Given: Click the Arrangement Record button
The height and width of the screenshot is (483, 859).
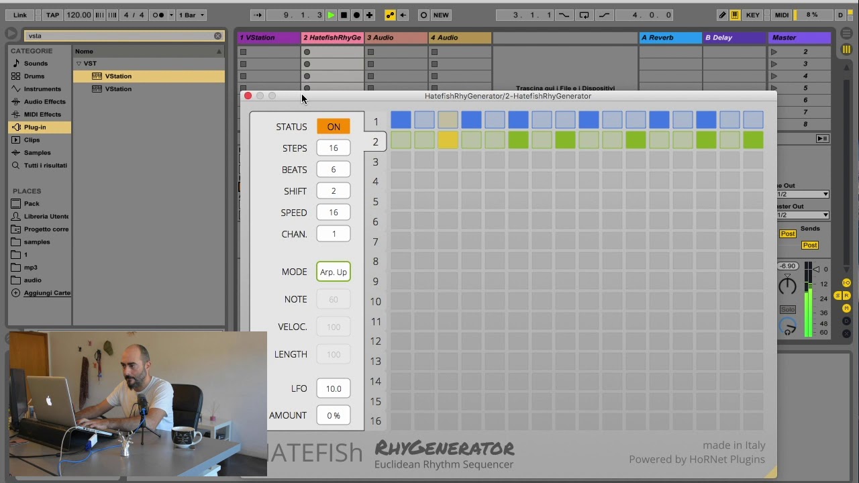Looking at the screenshot, I should coord(356,15).
